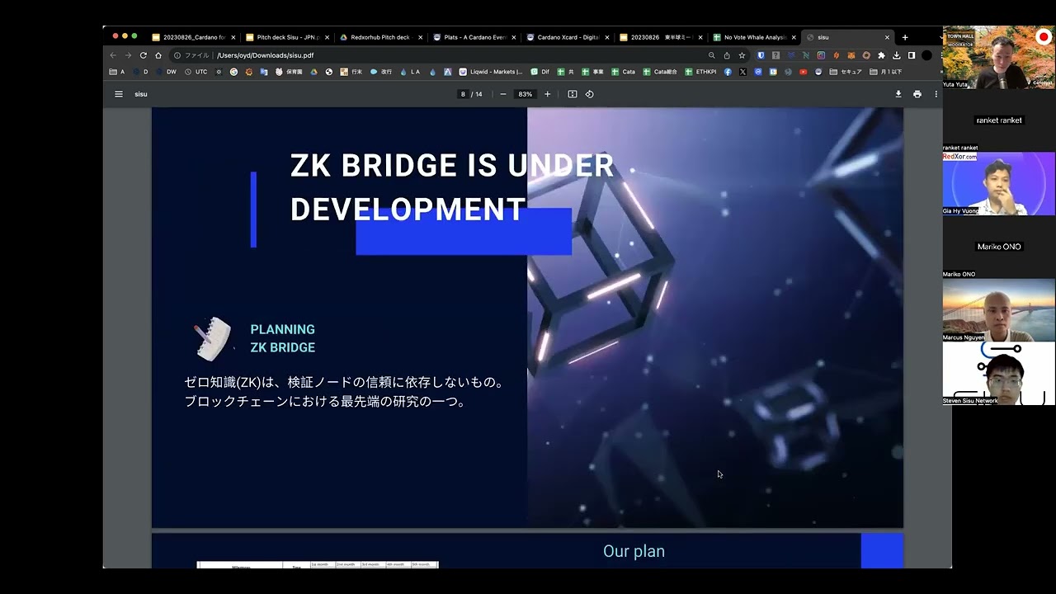Print the PDF document
Viewport: 1056px width, 594px height.
point(917,94)
